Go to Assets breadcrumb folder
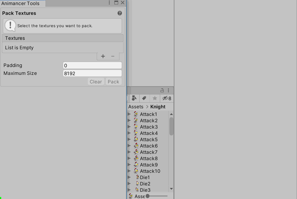297x199 pixels. (x=136, y=106)
